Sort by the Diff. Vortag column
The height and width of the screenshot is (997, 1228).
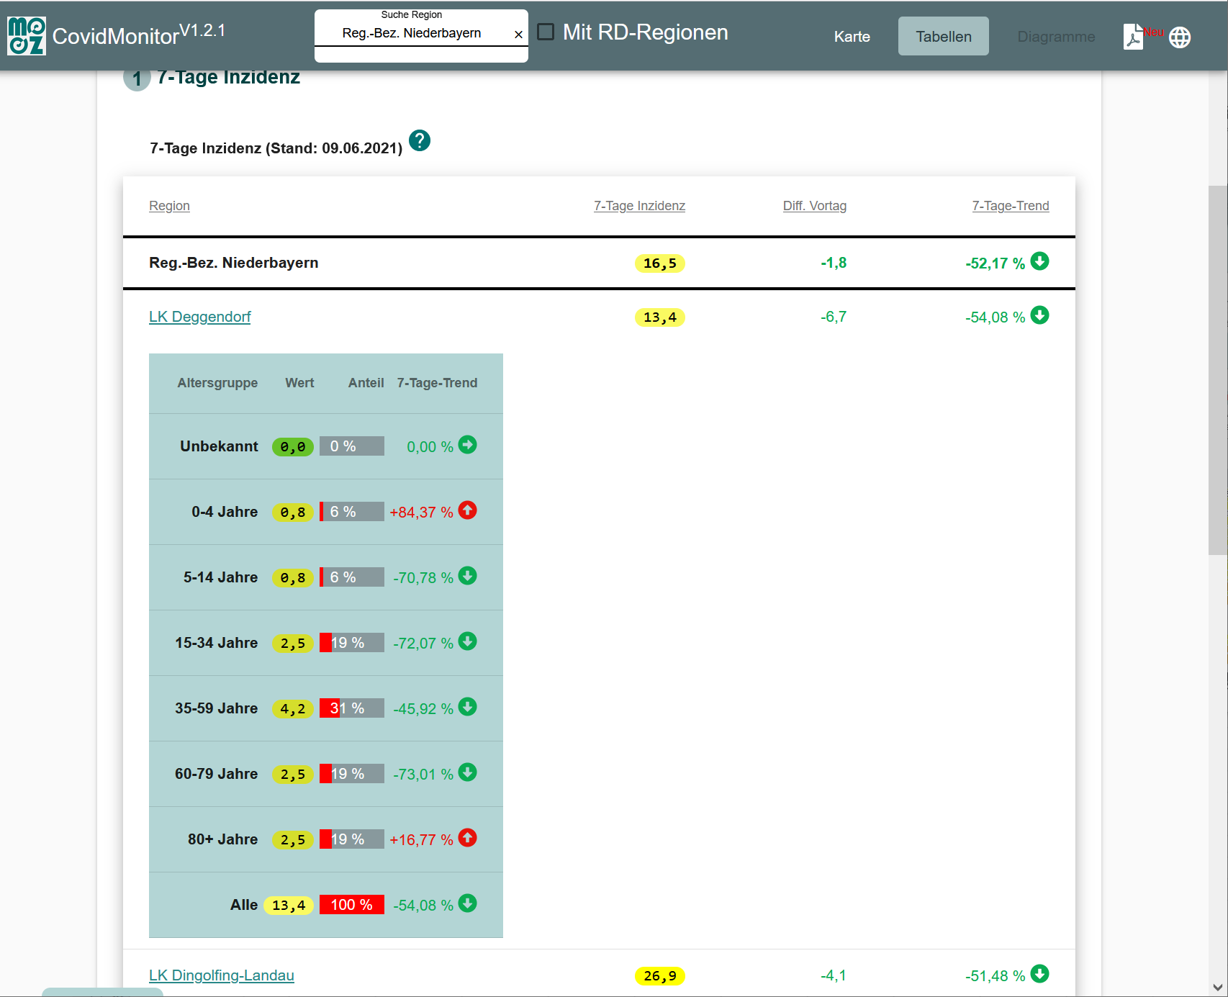pos(815,206)
